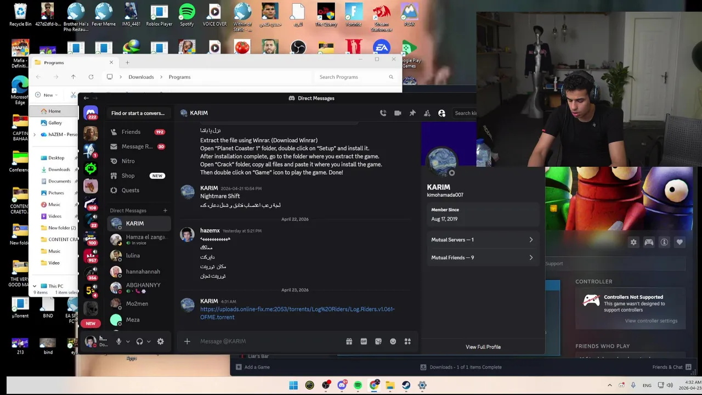Image resolution: width=702 pixels, height=395 pixels.
Task: Open the Friends list
Action: 138,132
